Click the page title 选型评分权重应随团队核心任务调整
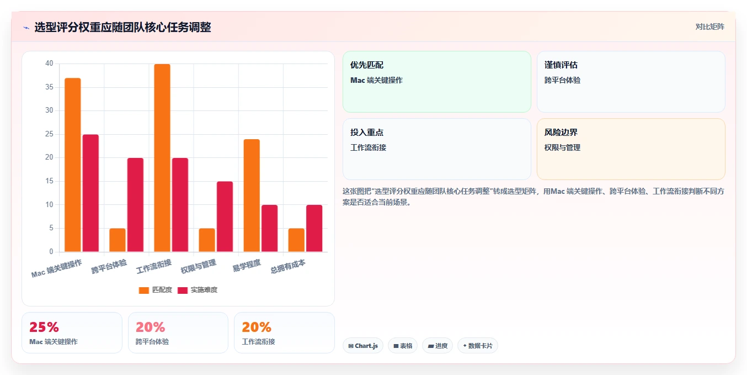 pyautogui.click(x=122, y=27)
